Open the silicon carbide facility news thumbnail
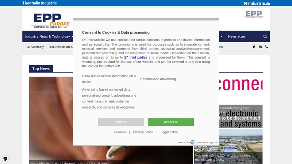Screen dimensions: 292x164 [x=228, y=147]
